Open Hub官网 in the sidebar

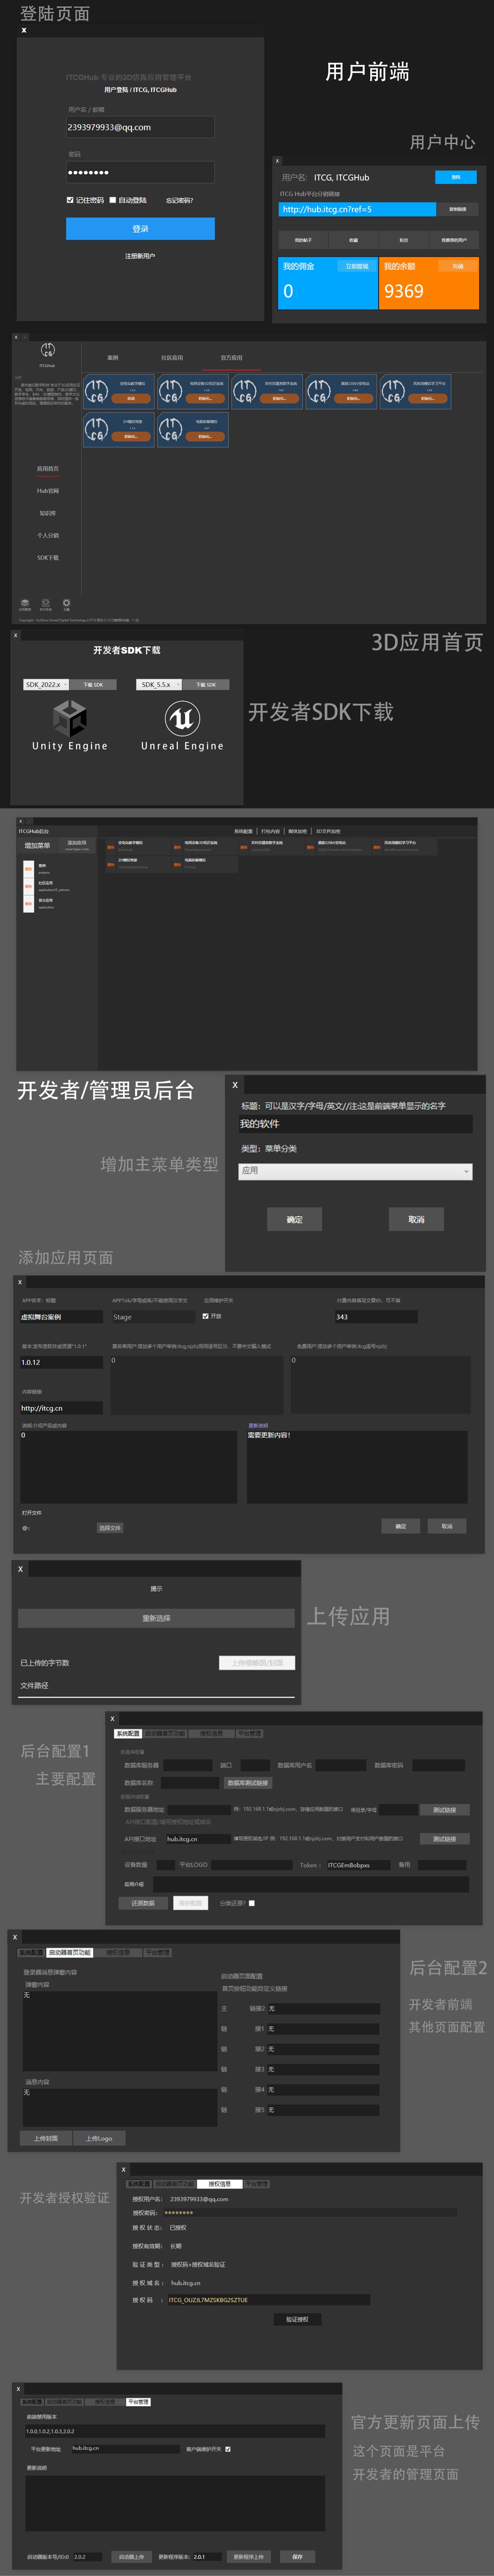[48, 491]
